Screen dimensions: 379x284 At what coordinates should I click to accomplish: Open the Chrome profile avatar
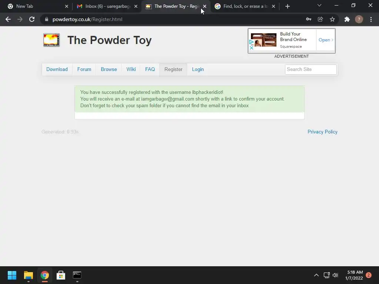tap(359, 19)
